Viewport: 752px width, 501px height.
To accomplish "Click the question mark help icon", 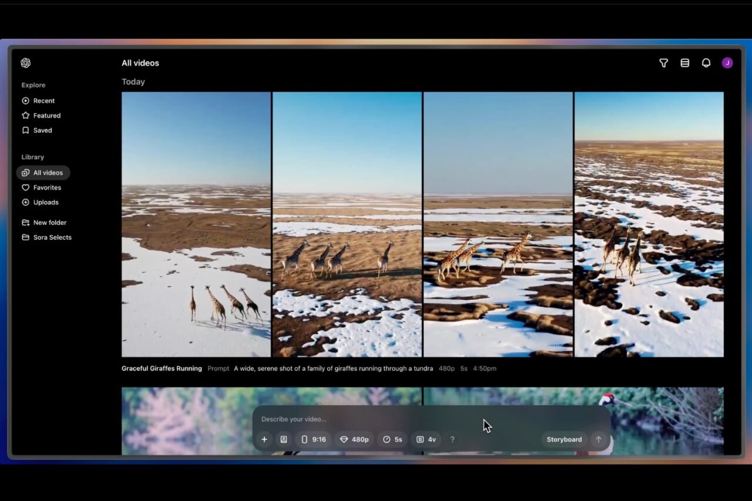I will tap(452, 439).
